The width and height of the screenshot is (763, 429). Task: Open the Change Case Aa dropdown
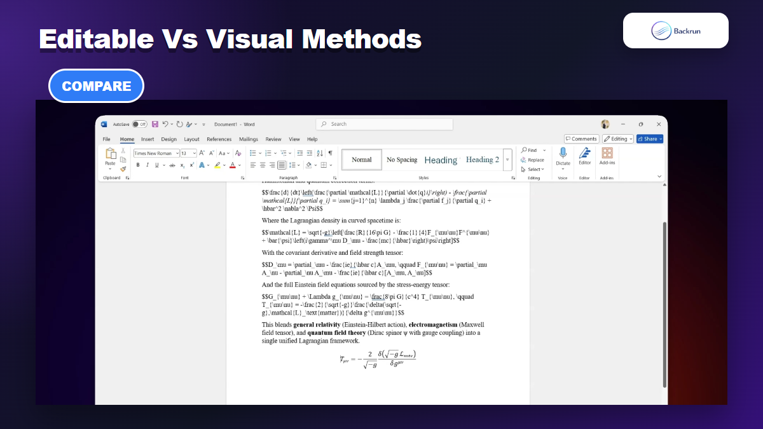pyautogui.click(x=224, y=153)
